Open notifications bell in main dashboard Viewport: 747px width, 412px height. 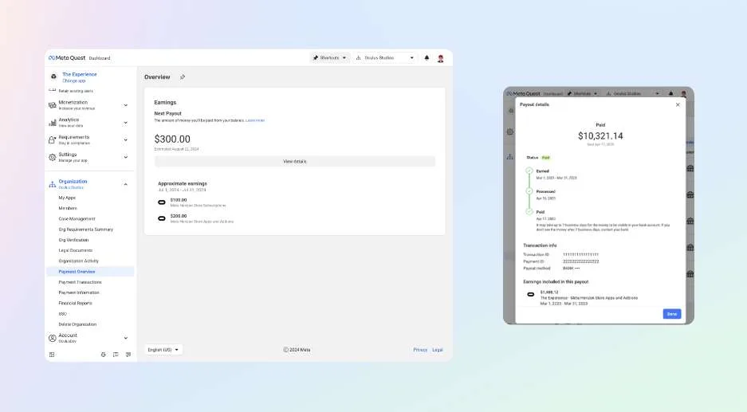tap(427, 57)
